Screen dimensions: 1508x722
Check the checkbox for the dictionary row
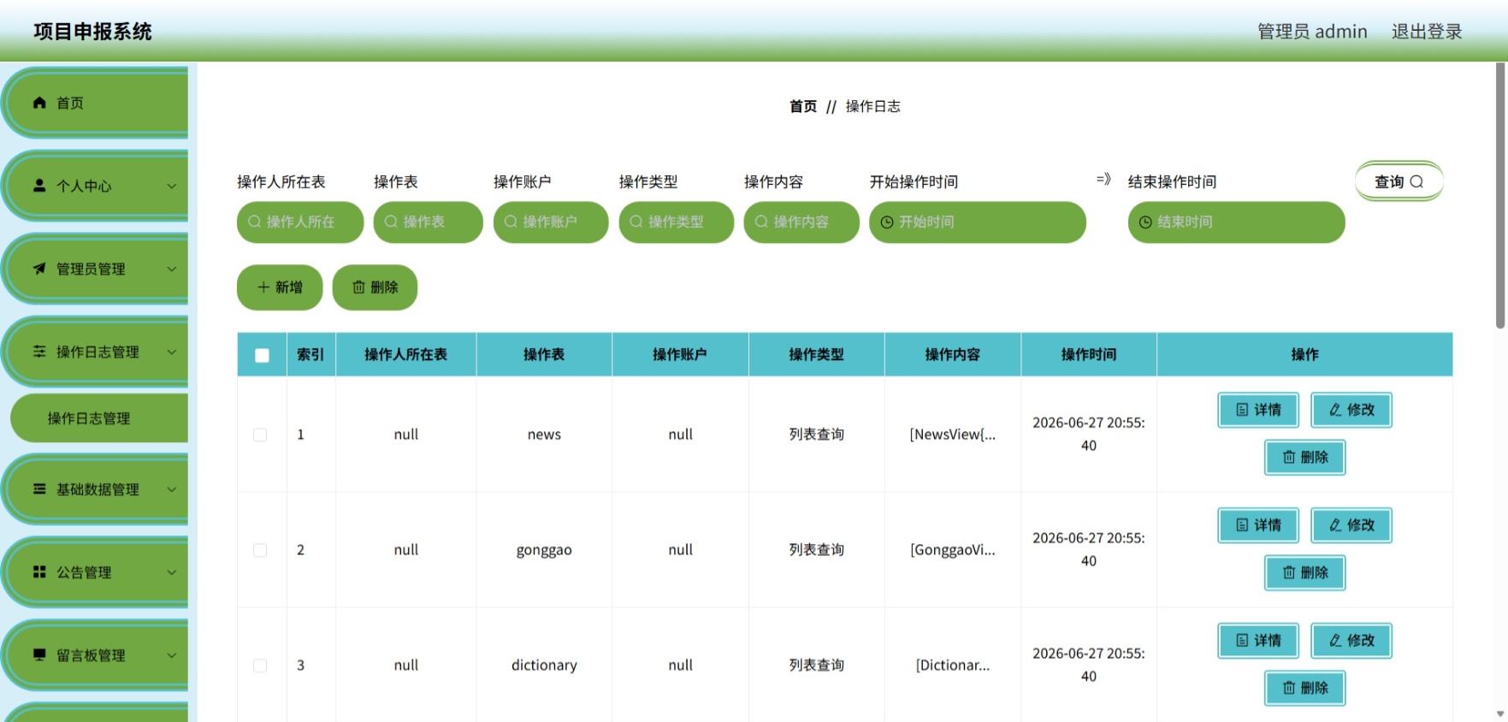[x=260, y=666]
